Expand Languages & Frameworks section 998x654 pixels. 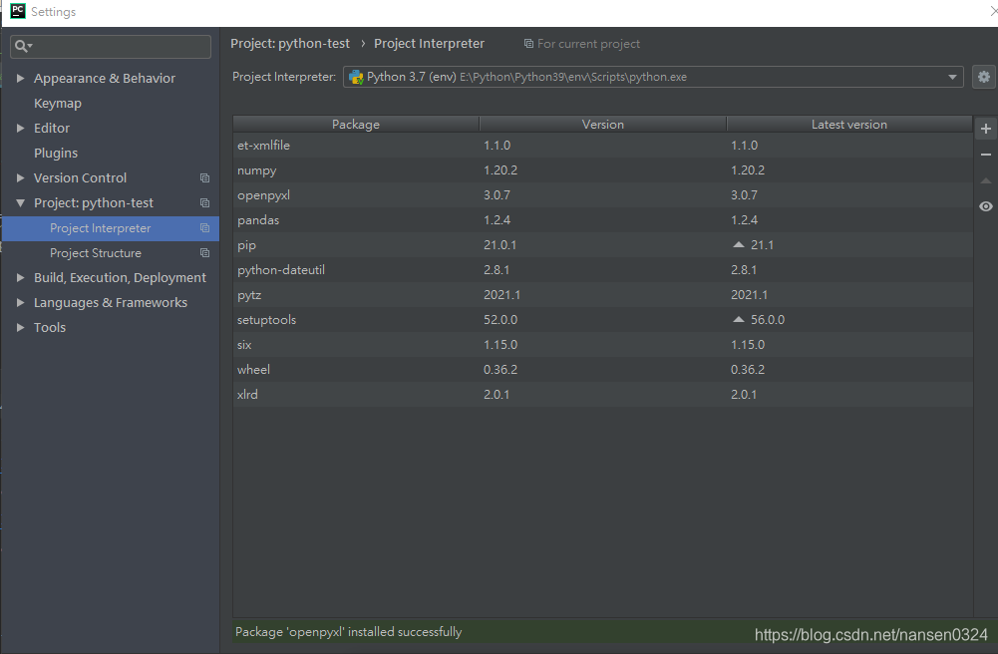20,302
